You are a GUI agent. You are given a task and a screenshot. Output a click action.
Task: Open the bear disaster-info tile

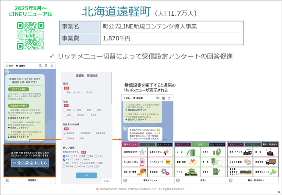coord(134,172)
